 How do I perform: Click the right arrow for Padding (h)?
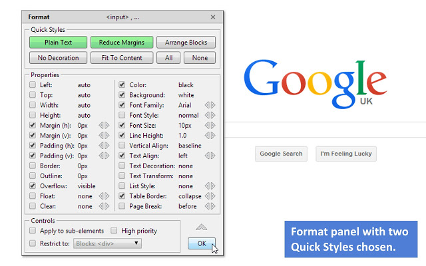pyautogui.click(x=107, y=146)
